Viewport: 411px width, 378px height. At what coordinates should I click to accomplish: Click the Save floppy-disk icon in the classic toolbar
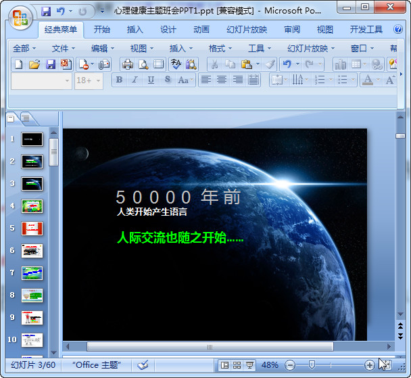point(50,64)
